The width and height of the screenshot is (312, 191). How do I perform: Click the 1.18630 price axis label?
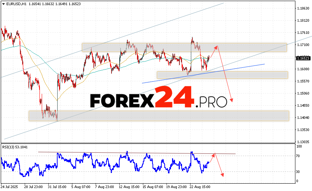coord(303,8)
